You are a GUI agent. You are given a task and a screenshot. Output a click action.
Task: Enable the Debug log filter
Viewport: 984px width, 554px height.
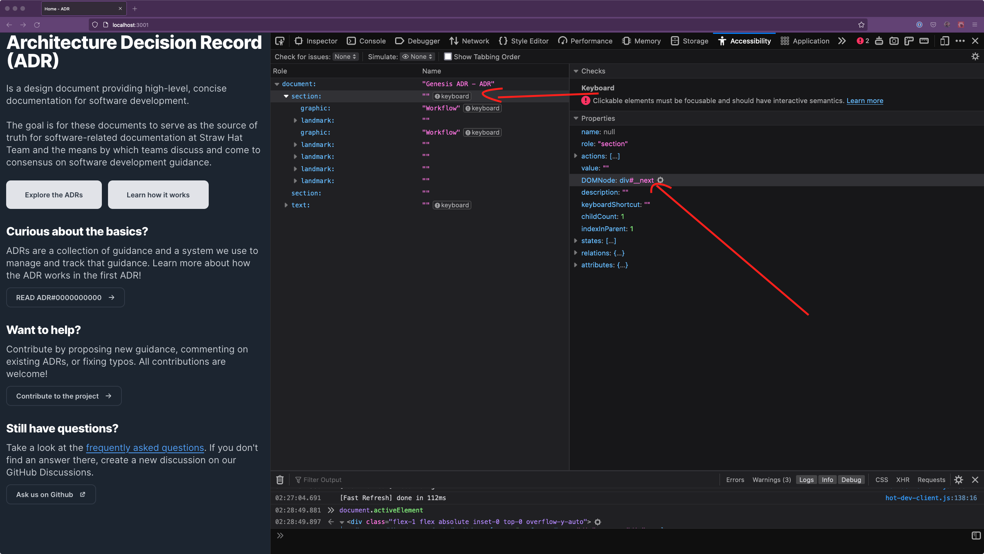(x=851, y=479)
